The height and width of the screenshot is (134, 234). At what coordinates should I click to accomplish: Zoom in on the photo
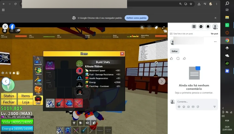(142, 28)
